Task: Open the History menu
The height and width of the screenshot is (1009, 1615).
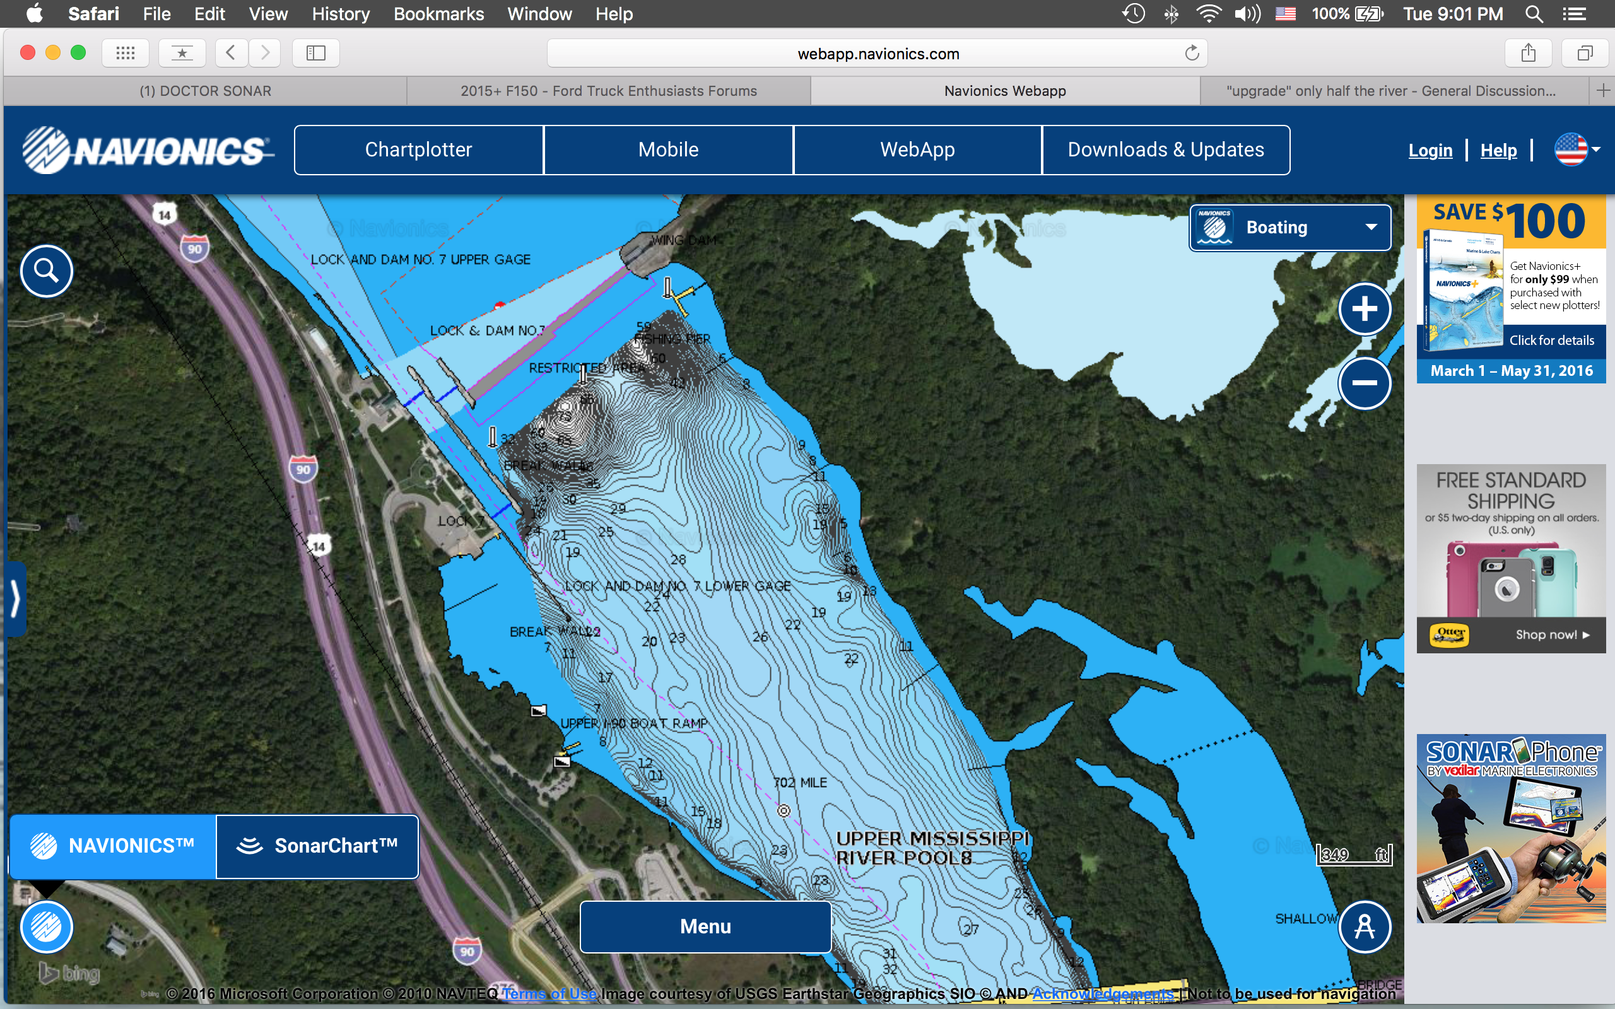Action: (x=341, y=13)
